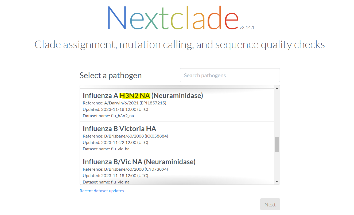Select Influenza B/Vic NA (Neuraminidase) dataset
Viewport: 354px width, 215px height.
pos(177,170)
